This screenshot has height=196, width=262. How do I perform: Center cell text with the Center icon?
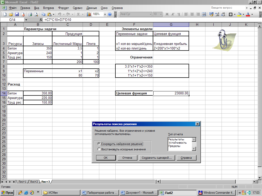tap(192, 14)
